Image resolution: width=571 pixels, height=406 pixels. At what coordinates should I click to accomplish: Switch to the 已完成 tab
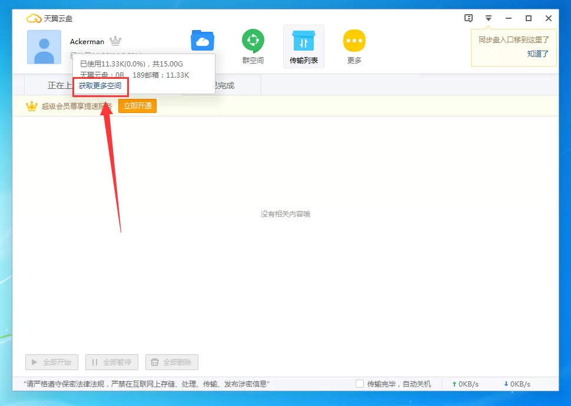coord(223,85)
